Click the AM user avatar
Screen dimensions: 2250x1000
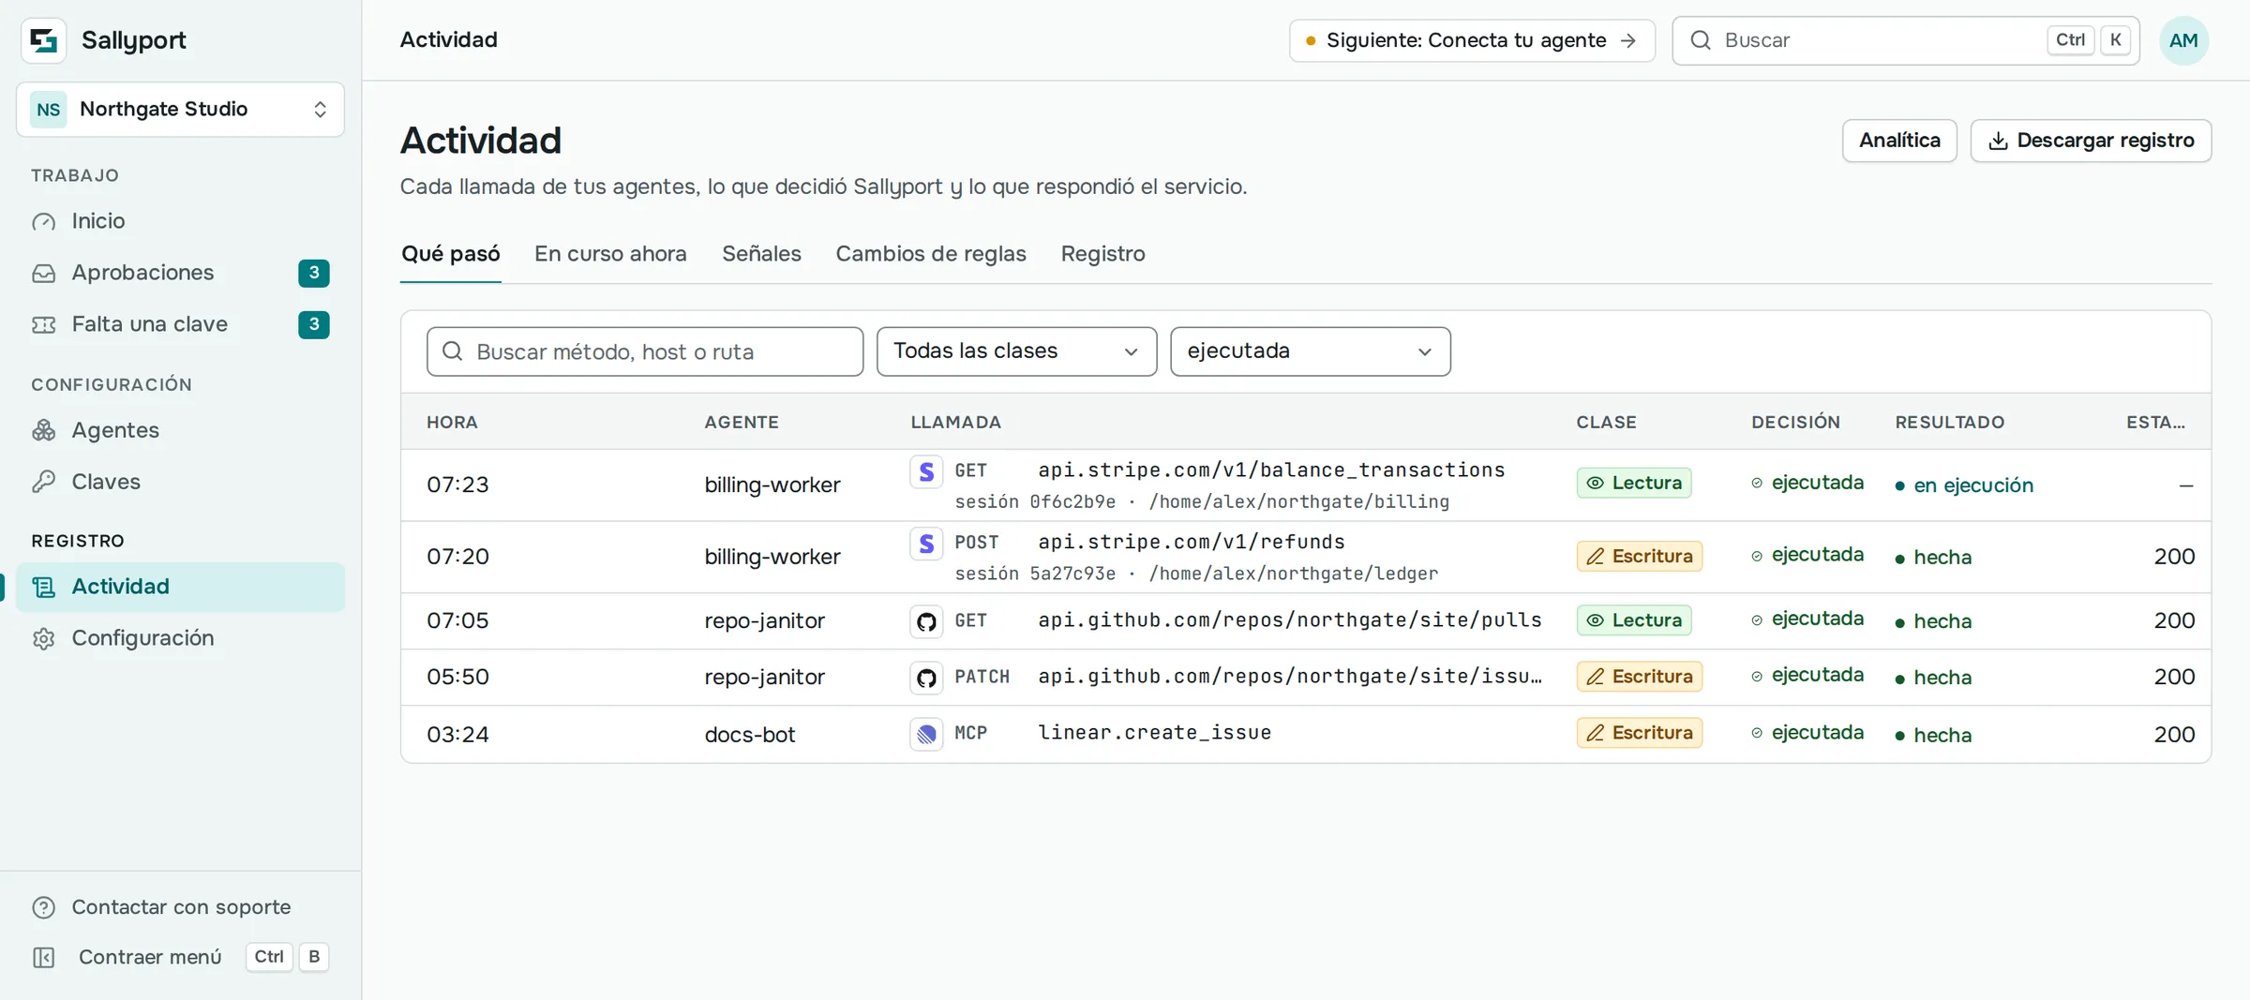2183,40
